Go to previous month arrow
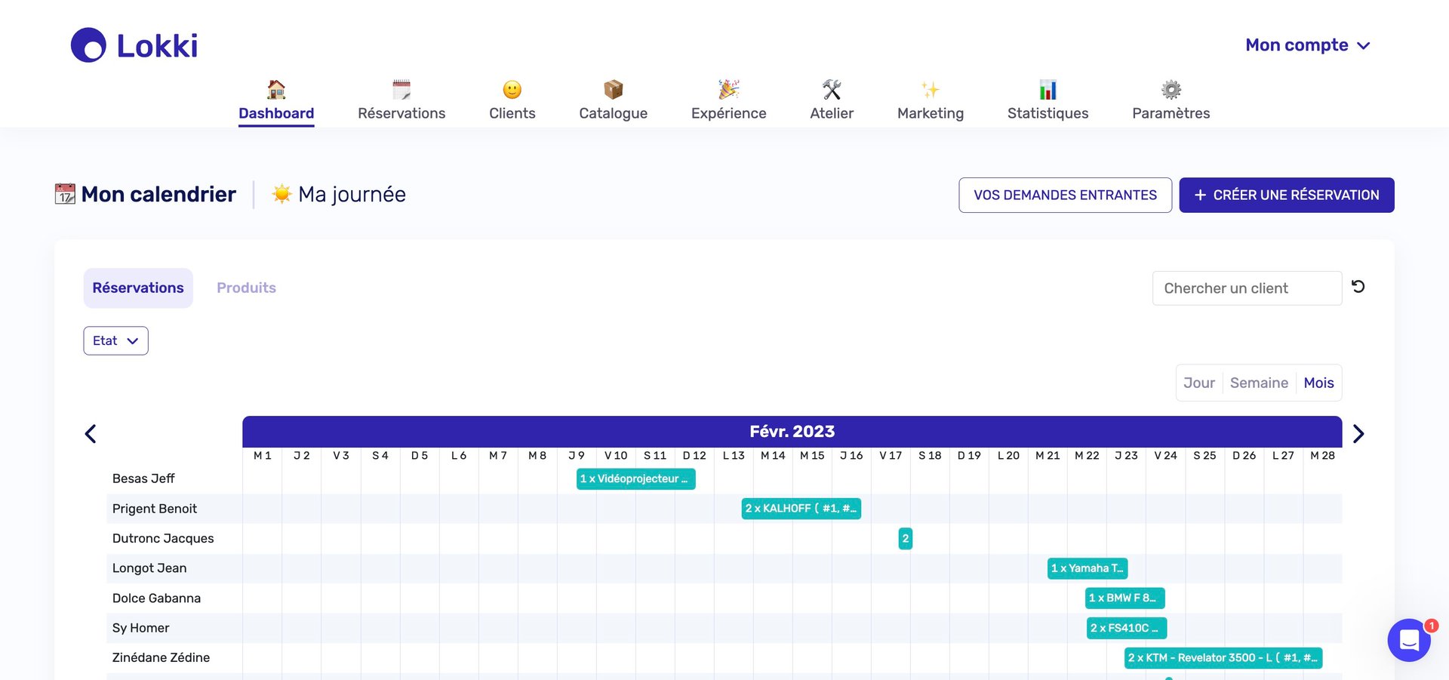Image resolution: width=1449 pixels, height=680 pixels. click(91, 434)
